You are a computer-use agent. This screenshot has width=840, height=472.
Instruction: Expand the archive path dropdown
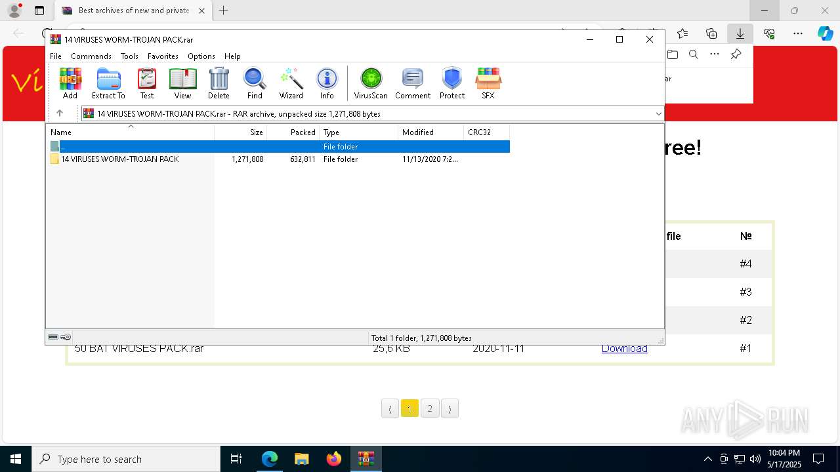[658, 114]
